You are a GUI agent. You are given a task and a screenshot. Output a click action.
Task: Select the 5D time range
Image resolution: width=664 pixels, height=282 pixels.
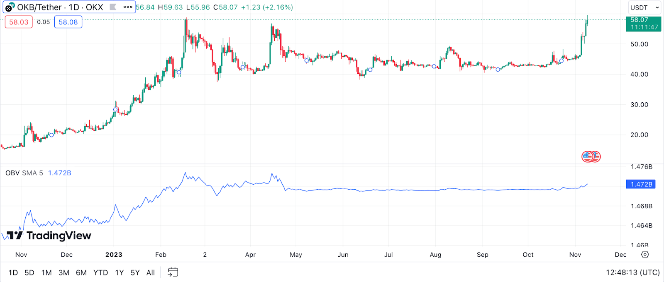[29, 272]
